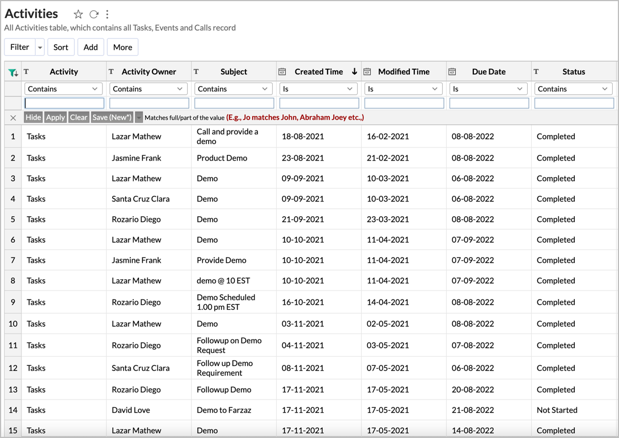Refresh the Activities table
The height and width of the screenshot is (438, 619).
pos(94,15)
